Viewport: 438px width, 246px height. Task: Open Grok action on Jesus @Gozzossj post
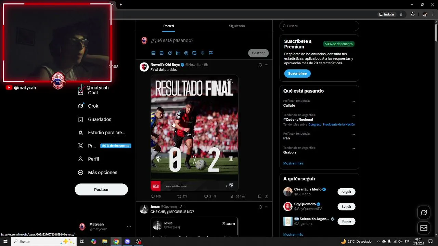(x=260, y=207)
